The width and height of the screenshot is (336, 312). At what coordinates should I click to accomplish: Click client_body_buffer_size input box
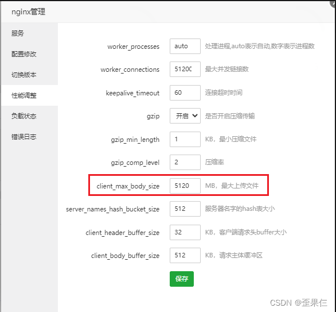click(185, 255)
